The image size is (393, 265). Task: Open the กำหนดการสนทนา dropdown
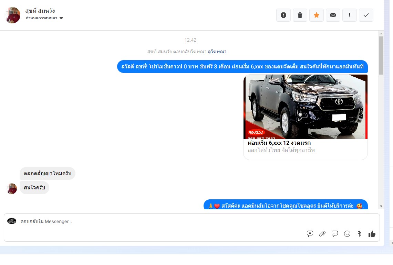click(x=44, y=18)
